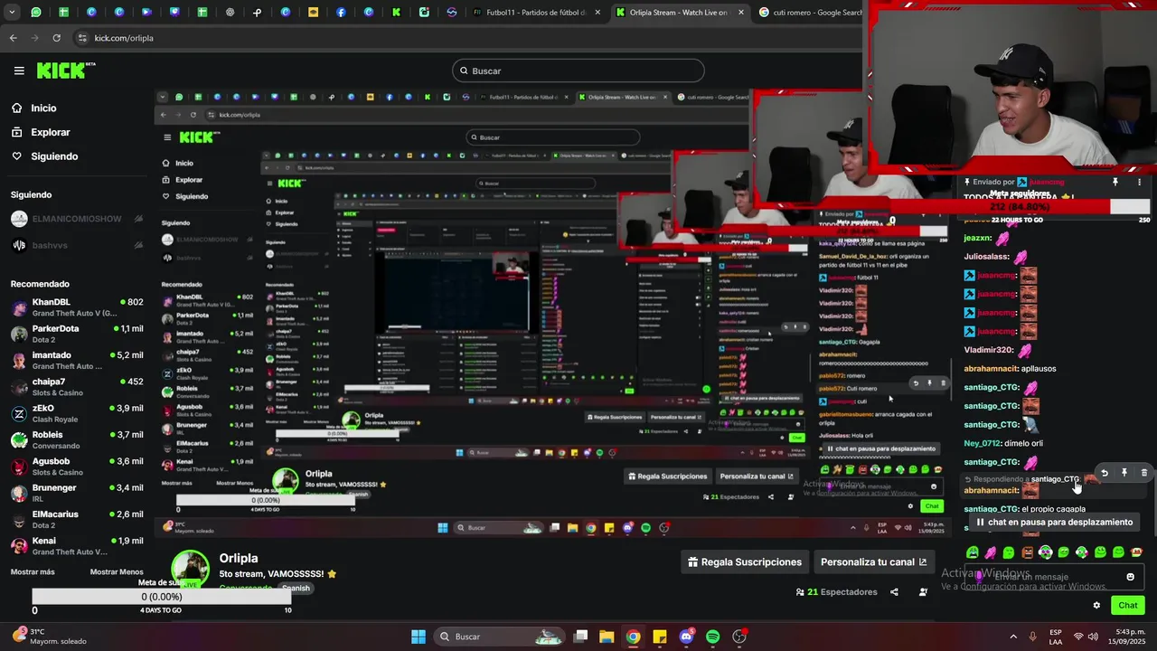Open the pinned WhatsApp tab

[x=36, y=13]
